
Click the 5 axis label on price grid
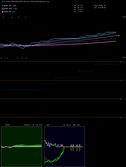coord(120,118)
